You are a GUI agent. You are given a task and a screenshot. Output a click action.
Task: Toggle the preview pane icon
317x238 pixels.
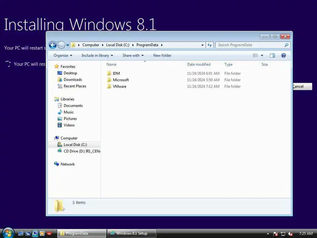[x=272, y=55]
